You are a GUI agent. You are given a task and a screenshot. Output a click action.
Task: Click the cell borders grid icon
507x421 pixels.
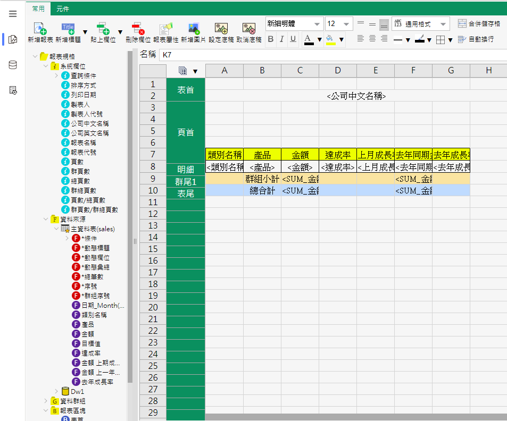point(440,40)
